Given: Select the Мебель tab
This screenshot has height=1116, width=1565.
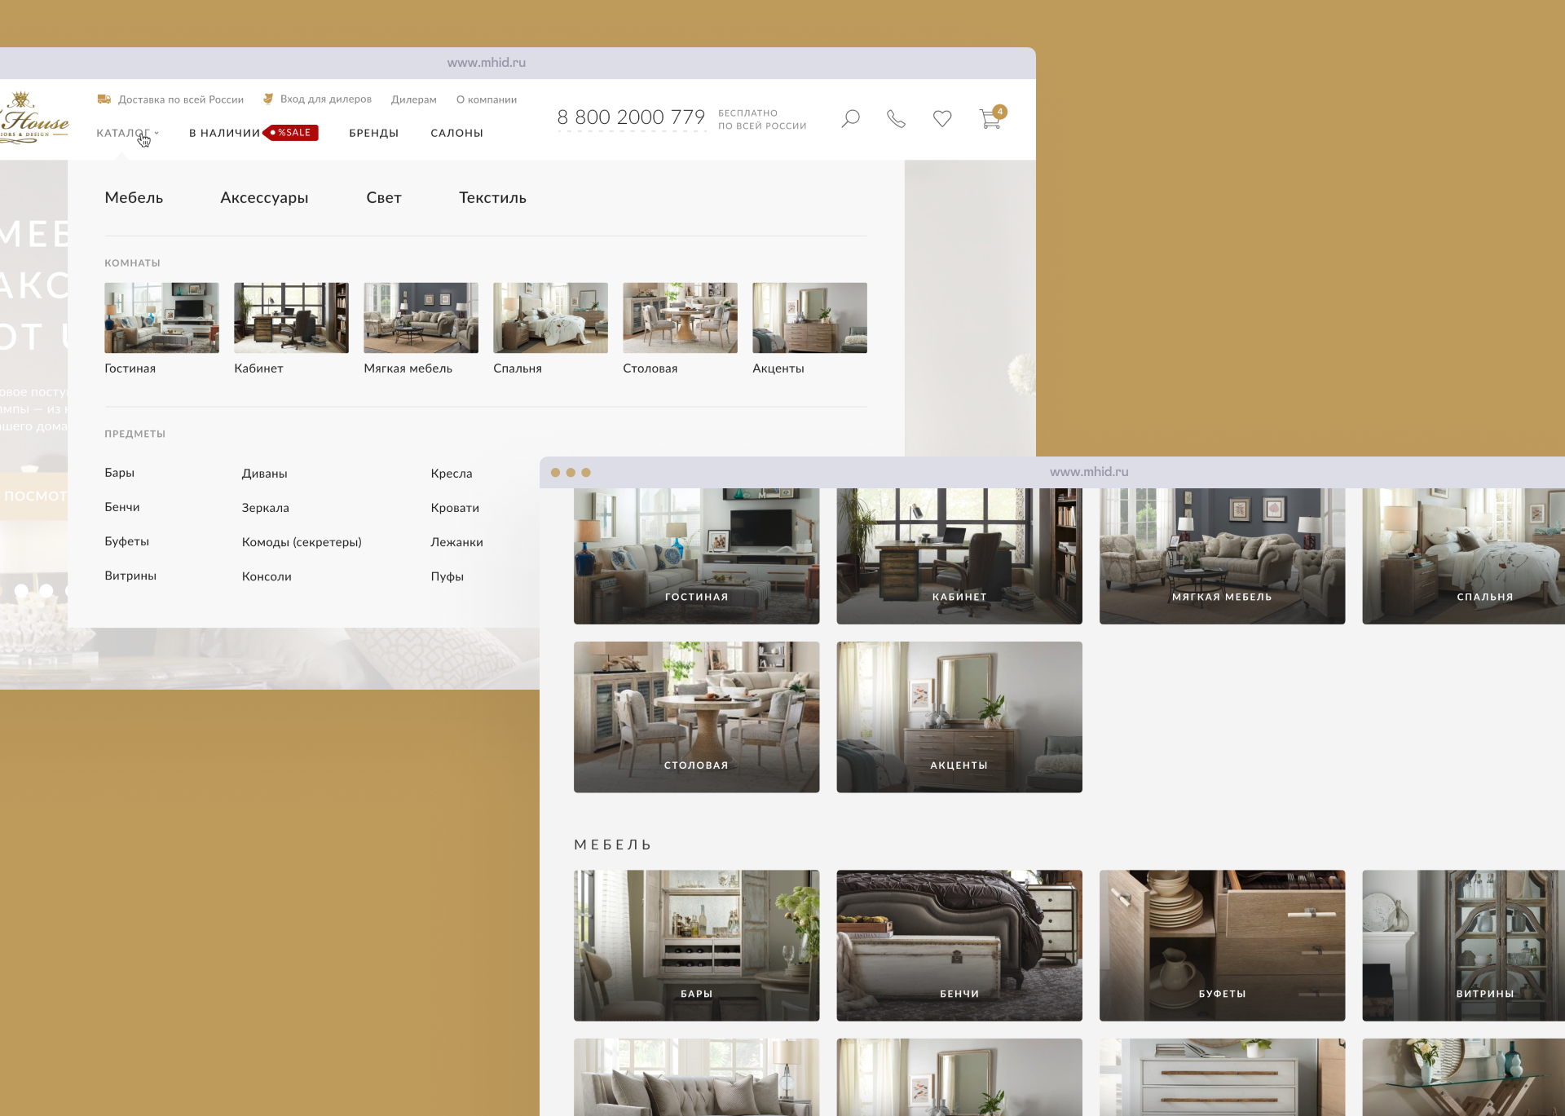Looking at the screenshot, I should [134, 197].
